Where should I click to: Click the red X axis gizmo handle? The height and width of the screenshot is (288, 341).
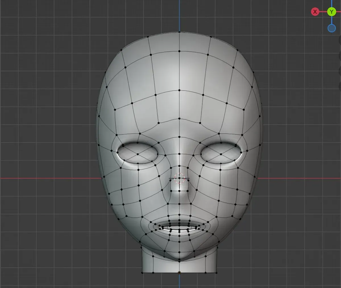click(x=315, y=12)
